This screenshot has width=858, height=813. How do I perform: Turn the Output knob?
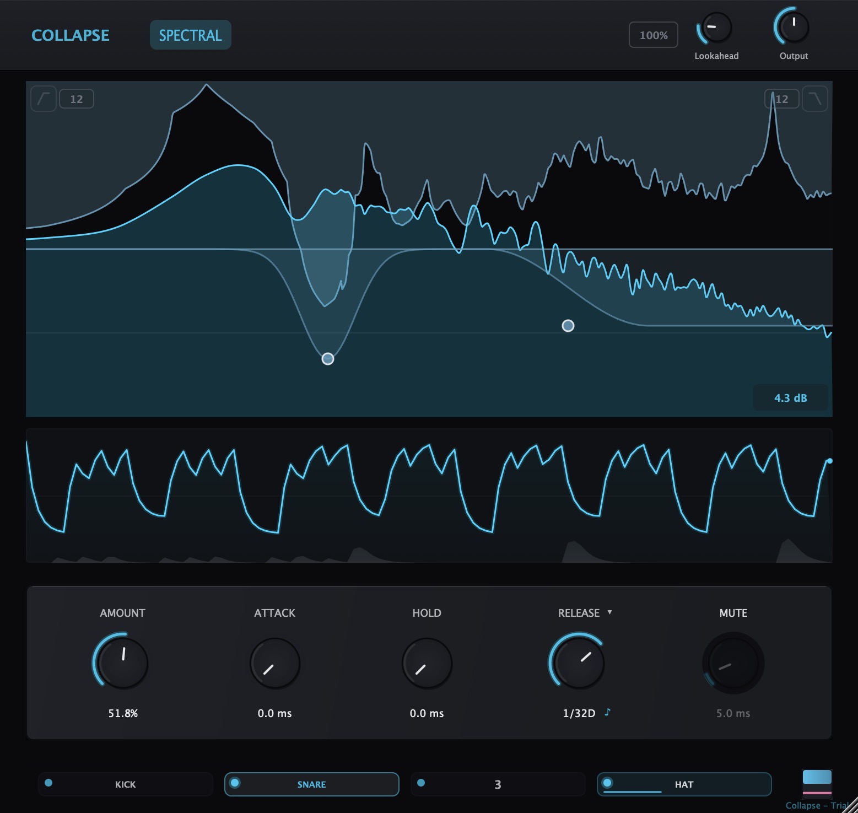coord(792,26)
